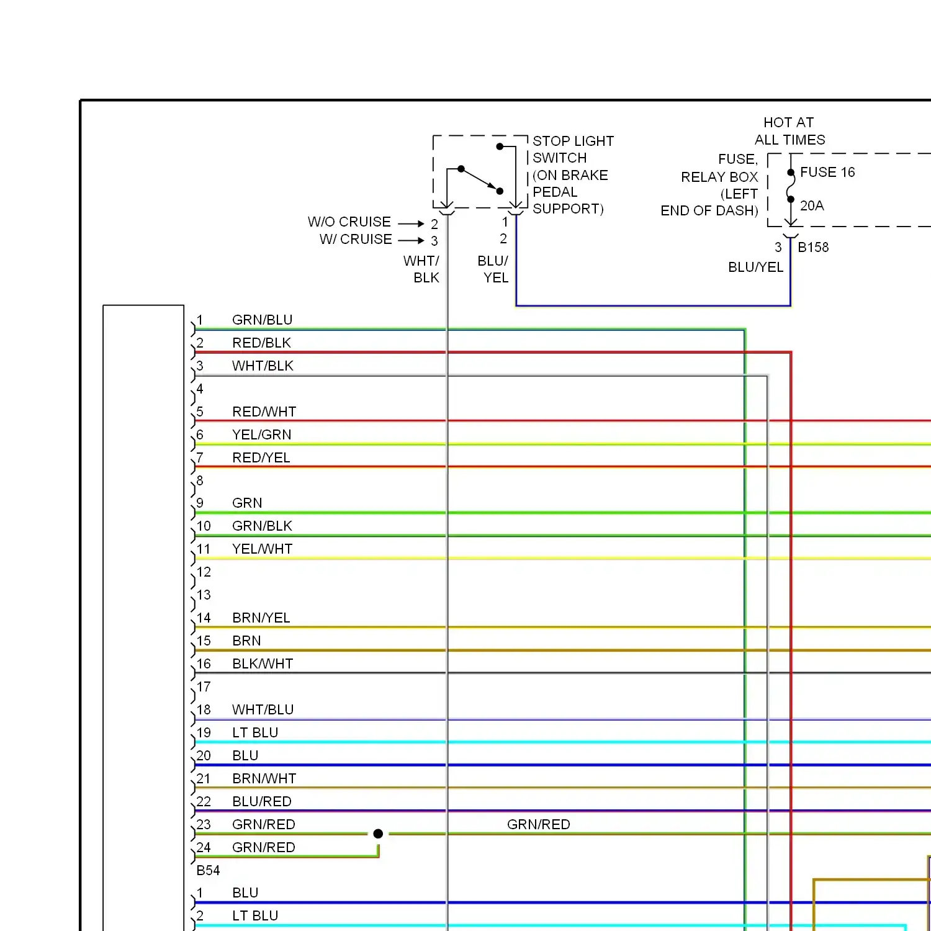Click the LT BLU label below B54 pin 2
The height and width of the screenshot is (931, 931).
coord(255,915)
